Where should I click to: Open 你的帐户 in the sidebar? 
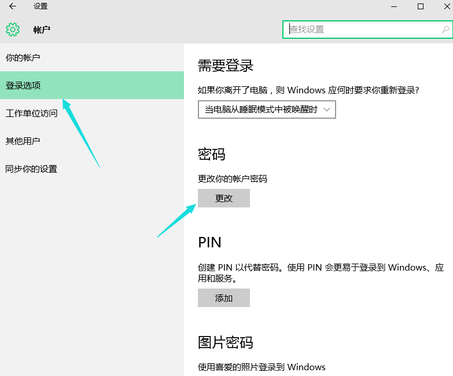click(x=23, y=58)
